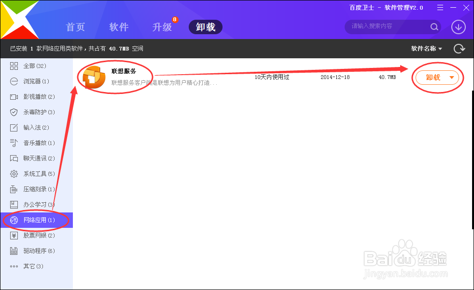Click the 10天内使用过 usage text
This screenshot has width=474, height=290.
272,77
